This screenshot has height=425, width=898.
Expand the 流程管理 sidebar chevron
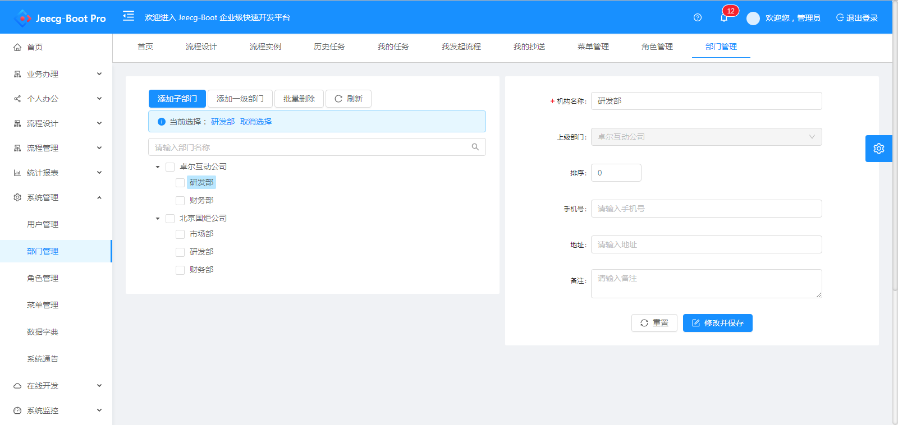tap(99, 147)
